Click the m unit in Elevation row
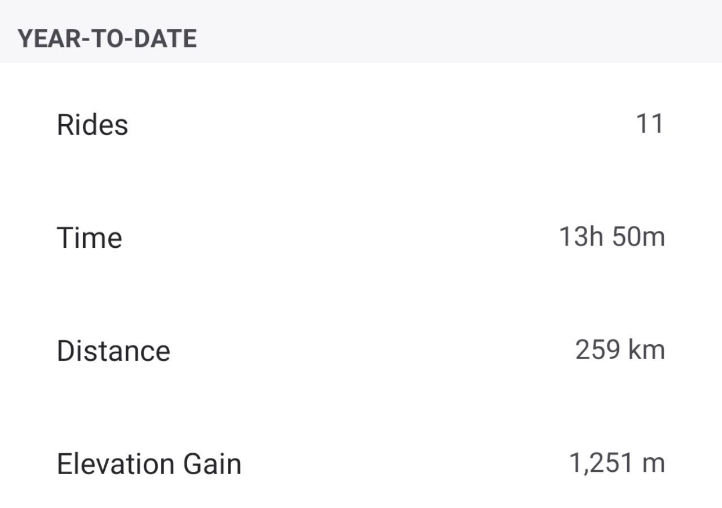The width and height of the screenshot is (722, 508). [654, 464]
